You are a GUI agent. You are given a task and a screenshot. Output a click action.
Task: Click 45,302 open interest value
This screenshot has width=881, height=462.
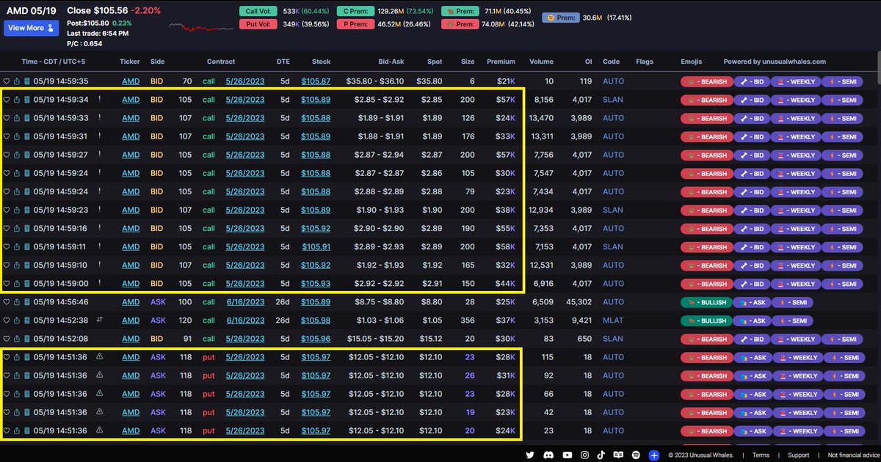click(x=579, y=302)
